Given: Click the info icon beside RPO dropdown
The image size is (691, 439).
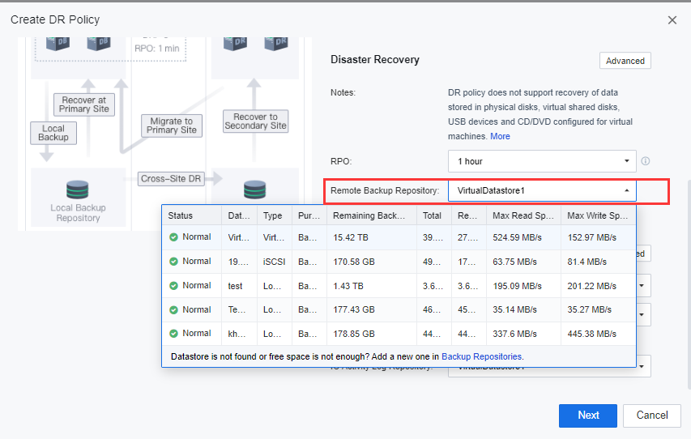Looking at the screenshot, I should coord(646,161).
